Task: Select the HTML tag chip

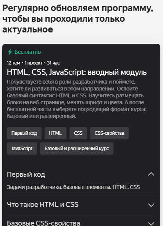Action: point(55,133)
